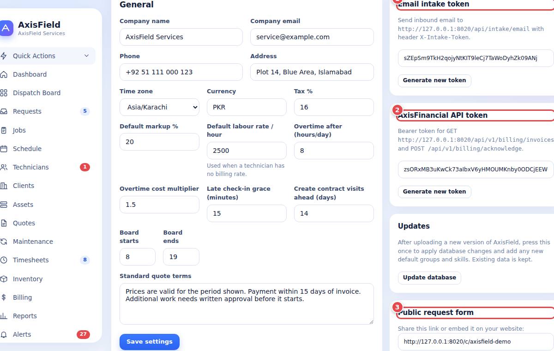The width and height of the screenshot is (554, 351).
Task: Click the Default labour rate field
Action: click(x=247, y=151)
